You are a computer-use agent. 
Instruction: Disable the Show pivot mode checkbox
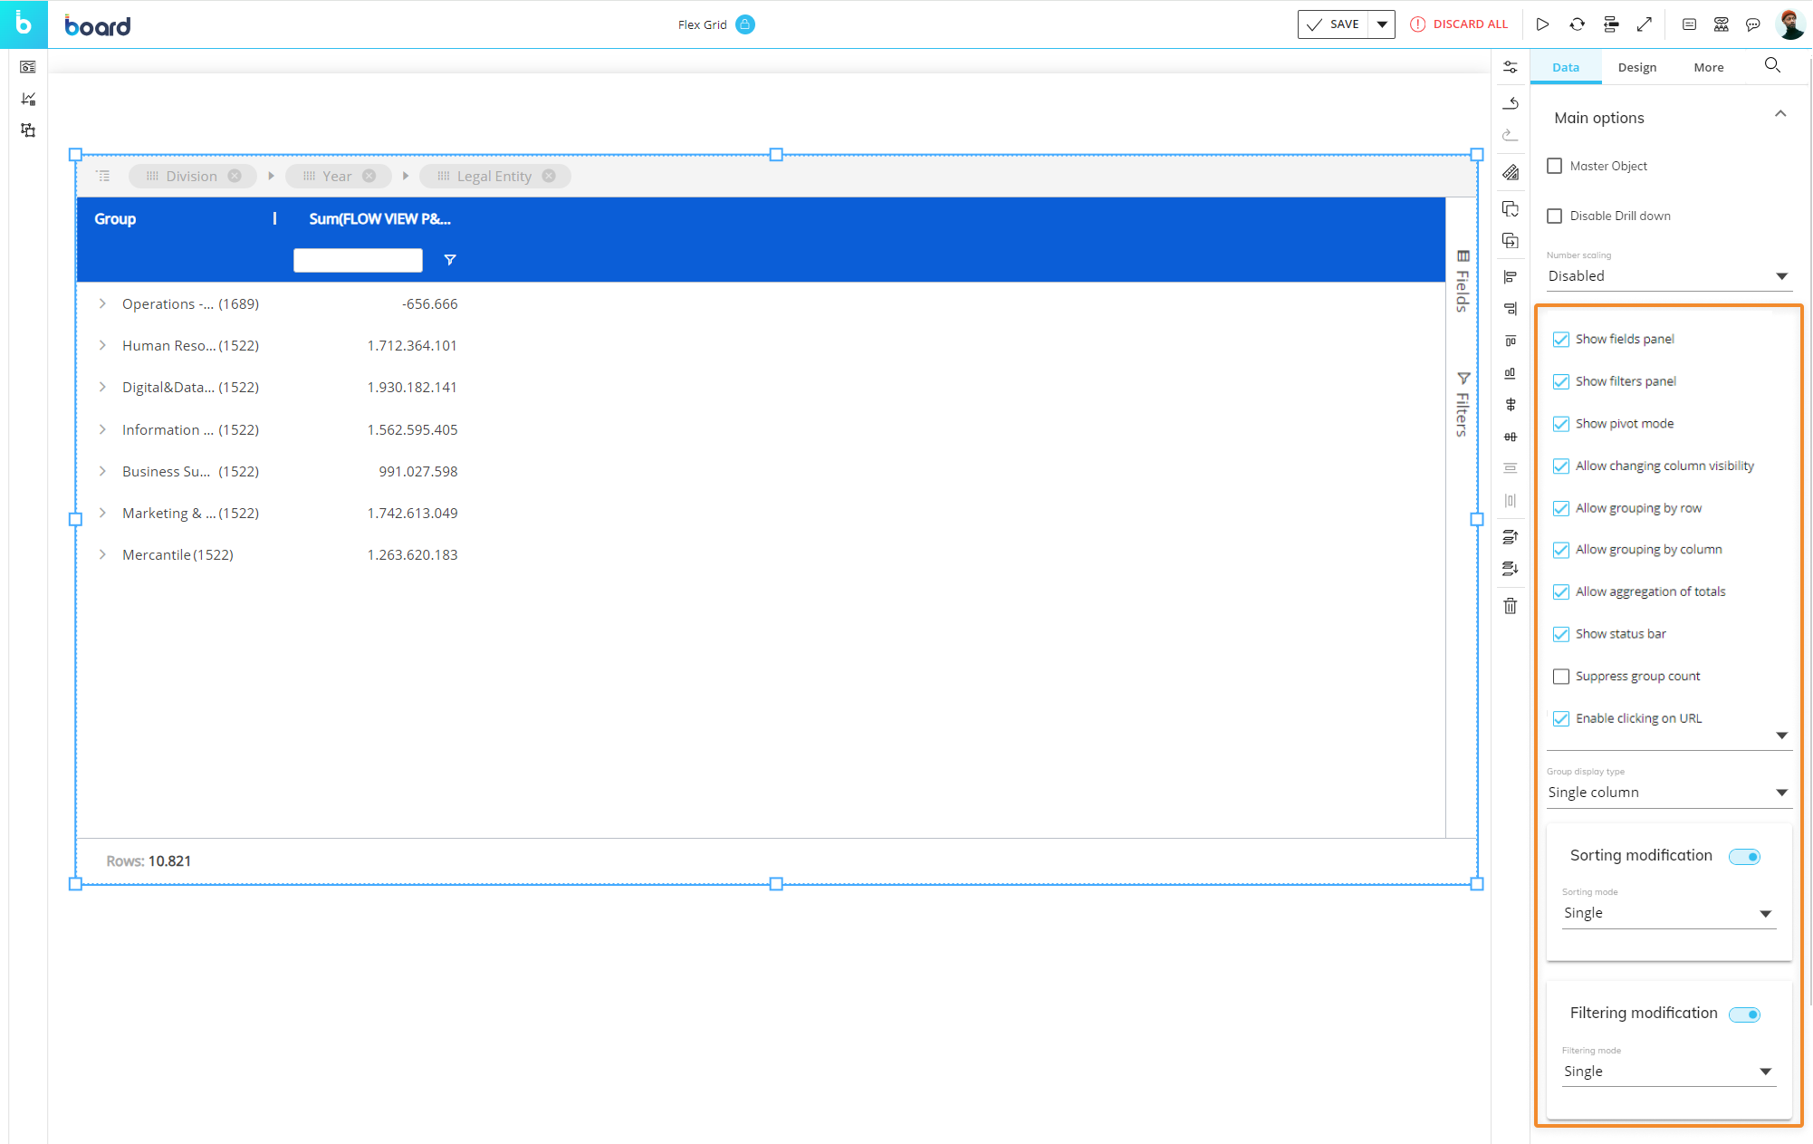tap(1560, 423)
